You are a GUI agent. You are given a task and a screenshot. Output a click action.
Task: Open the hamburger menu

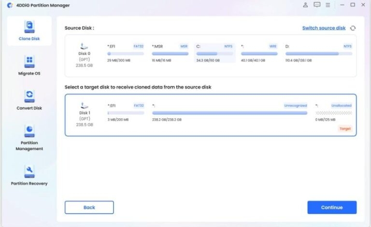tap(328, 5)
